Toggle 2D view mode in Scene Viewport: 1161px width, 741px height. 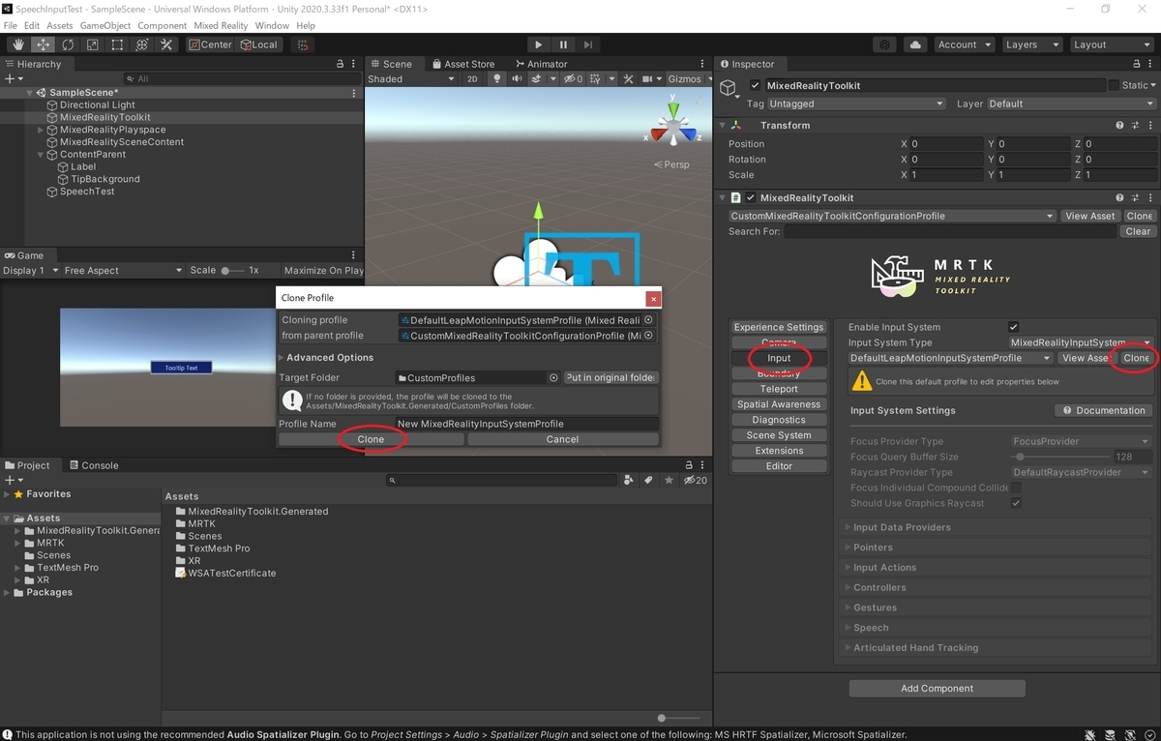[x=472, y=79]
